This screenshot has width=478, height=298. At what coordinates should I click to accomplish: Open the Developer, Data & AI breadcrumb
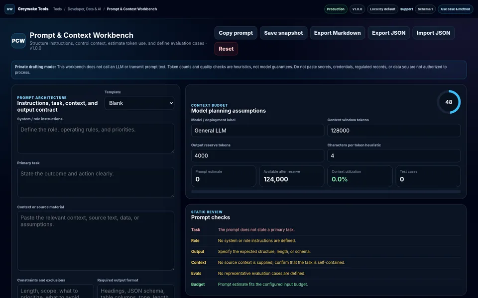85,9
